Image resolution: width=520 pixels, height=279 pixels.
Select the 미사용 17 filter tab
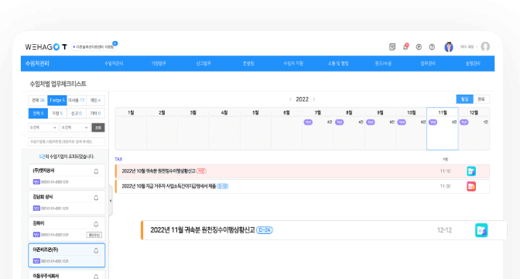77,100
